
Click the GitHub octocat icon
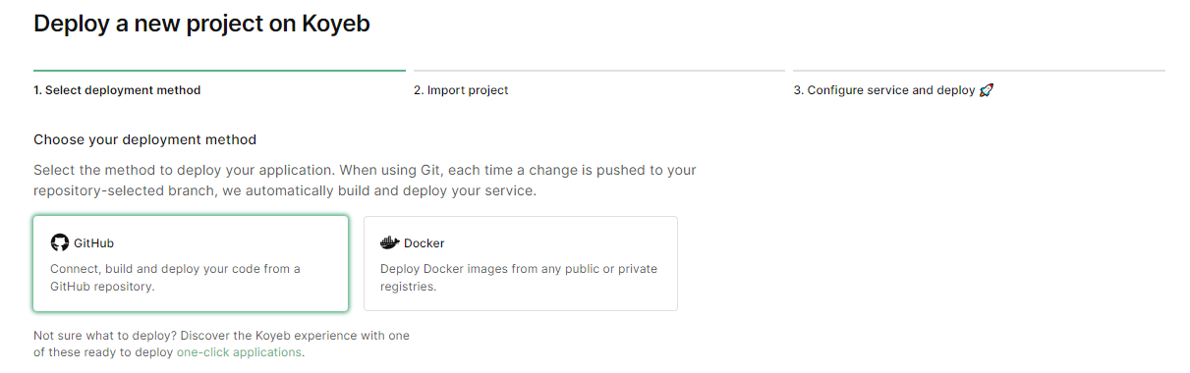click(x=60, y=242)
